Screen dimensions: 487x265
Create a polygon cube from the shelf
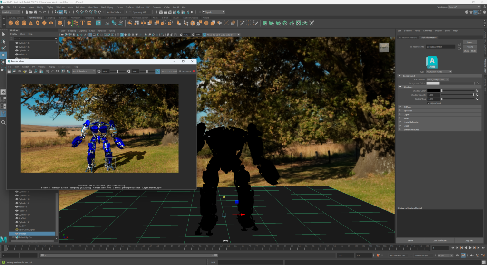(18, 23)
